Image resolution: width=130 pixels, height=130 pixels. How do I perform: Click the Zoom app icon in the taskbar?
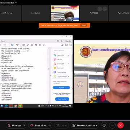pyautogui.click(x=2, y=106)
